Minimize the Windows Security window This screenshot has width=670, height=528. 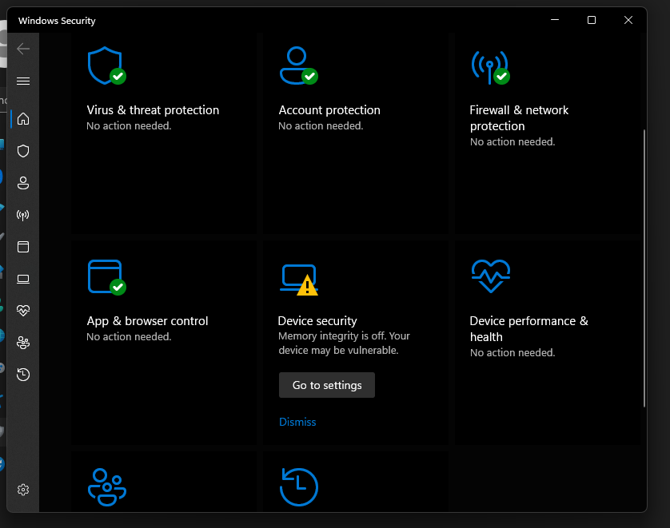coord(555,20)
